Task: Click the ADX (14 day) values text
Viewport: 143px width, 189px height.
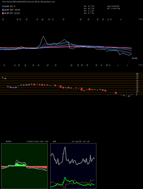Action: 80,141
